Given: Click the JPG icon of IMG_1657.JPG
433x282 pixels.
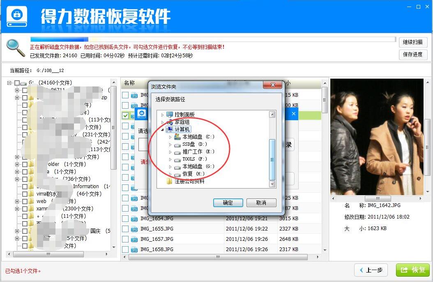Looking at the screenshot, I should (x=134, y=239).
